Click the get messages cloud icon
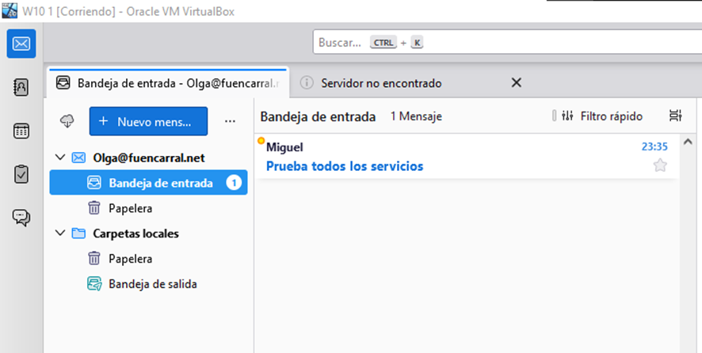This screenshot has height=353, width=702. [x=67, y=121]
